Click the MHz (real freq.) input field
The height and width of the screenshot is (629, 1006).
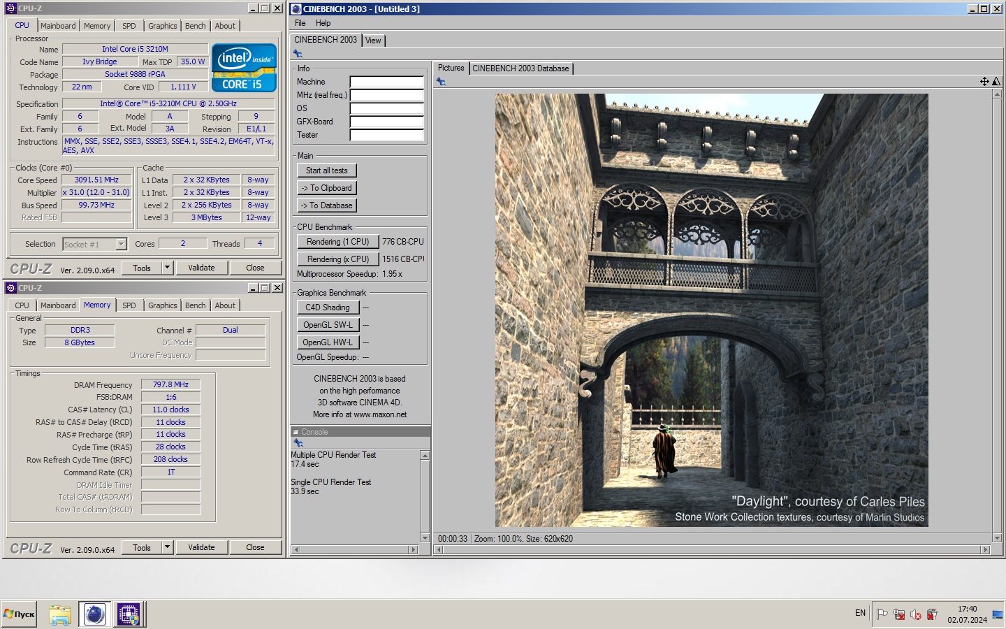pos(386,95)
